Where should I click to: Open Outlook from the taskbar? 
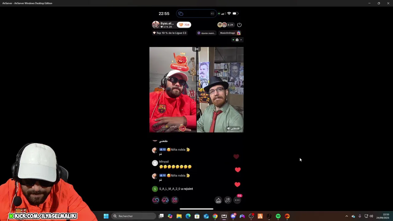[x=206, y=216]
